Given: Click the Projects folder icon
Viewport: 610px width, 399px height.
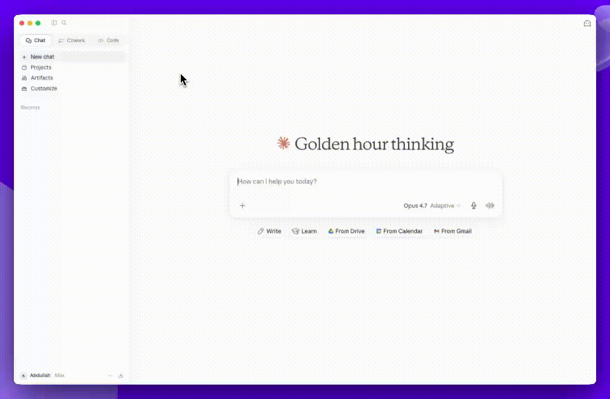Looking at the screenshot, I should pyautogui.click(x=24, y=67).
